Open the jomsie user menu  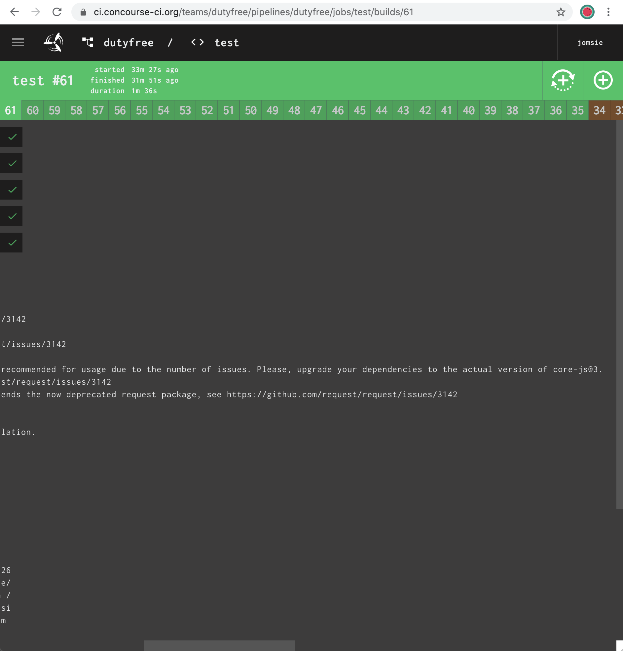pos(590,43)
